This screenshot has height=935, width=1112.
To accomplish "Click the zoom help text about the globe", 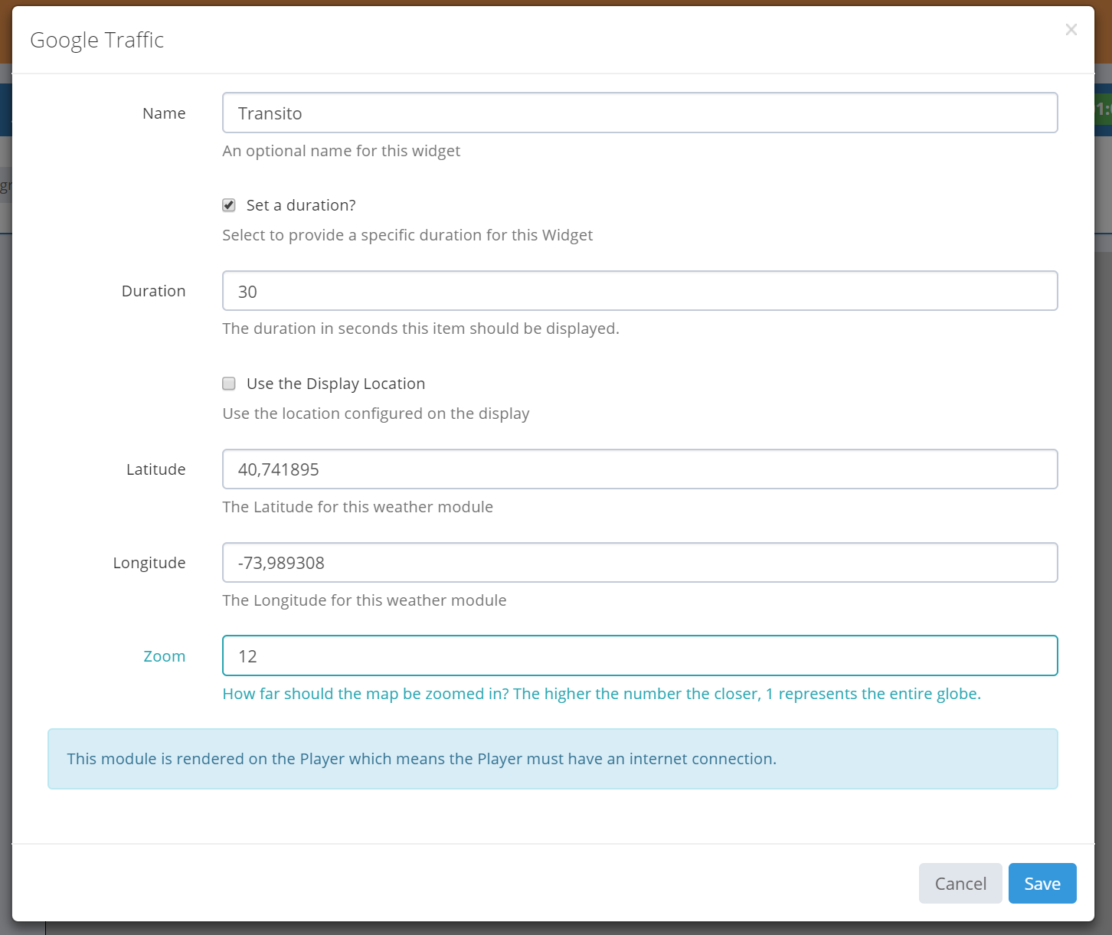I will [601, 694].
